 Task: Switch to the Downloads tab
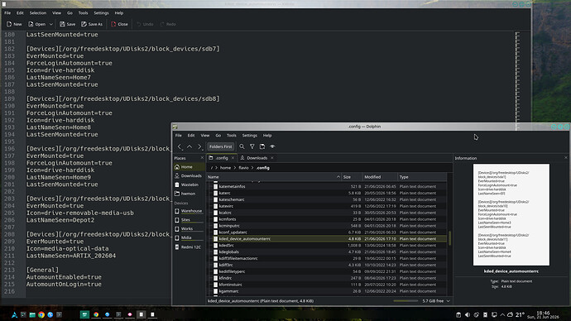click(x=257, y=158)
